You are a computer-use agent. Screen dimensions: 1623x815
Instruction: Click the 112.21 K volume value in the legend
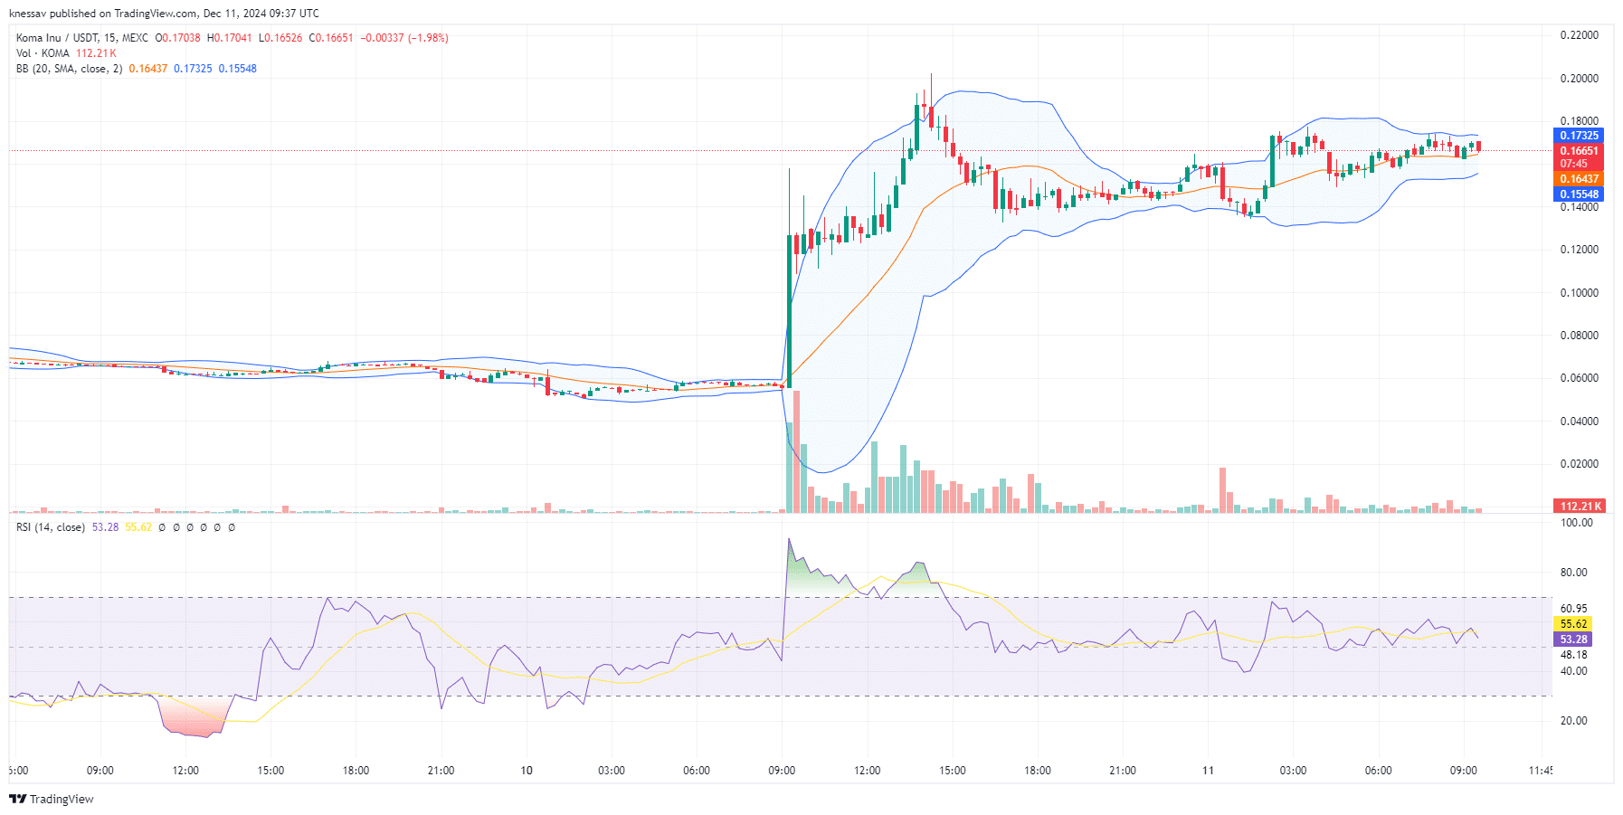point(96,53)
